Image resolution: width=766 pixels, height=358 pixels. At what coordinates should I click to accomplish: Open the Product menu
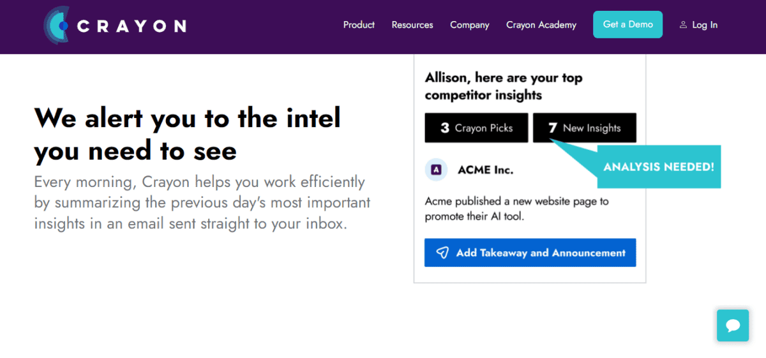coord(359,25)
